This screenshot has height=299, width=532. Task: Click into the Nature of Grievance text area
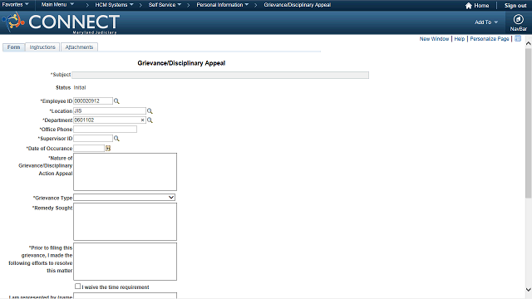pos(125,172)
